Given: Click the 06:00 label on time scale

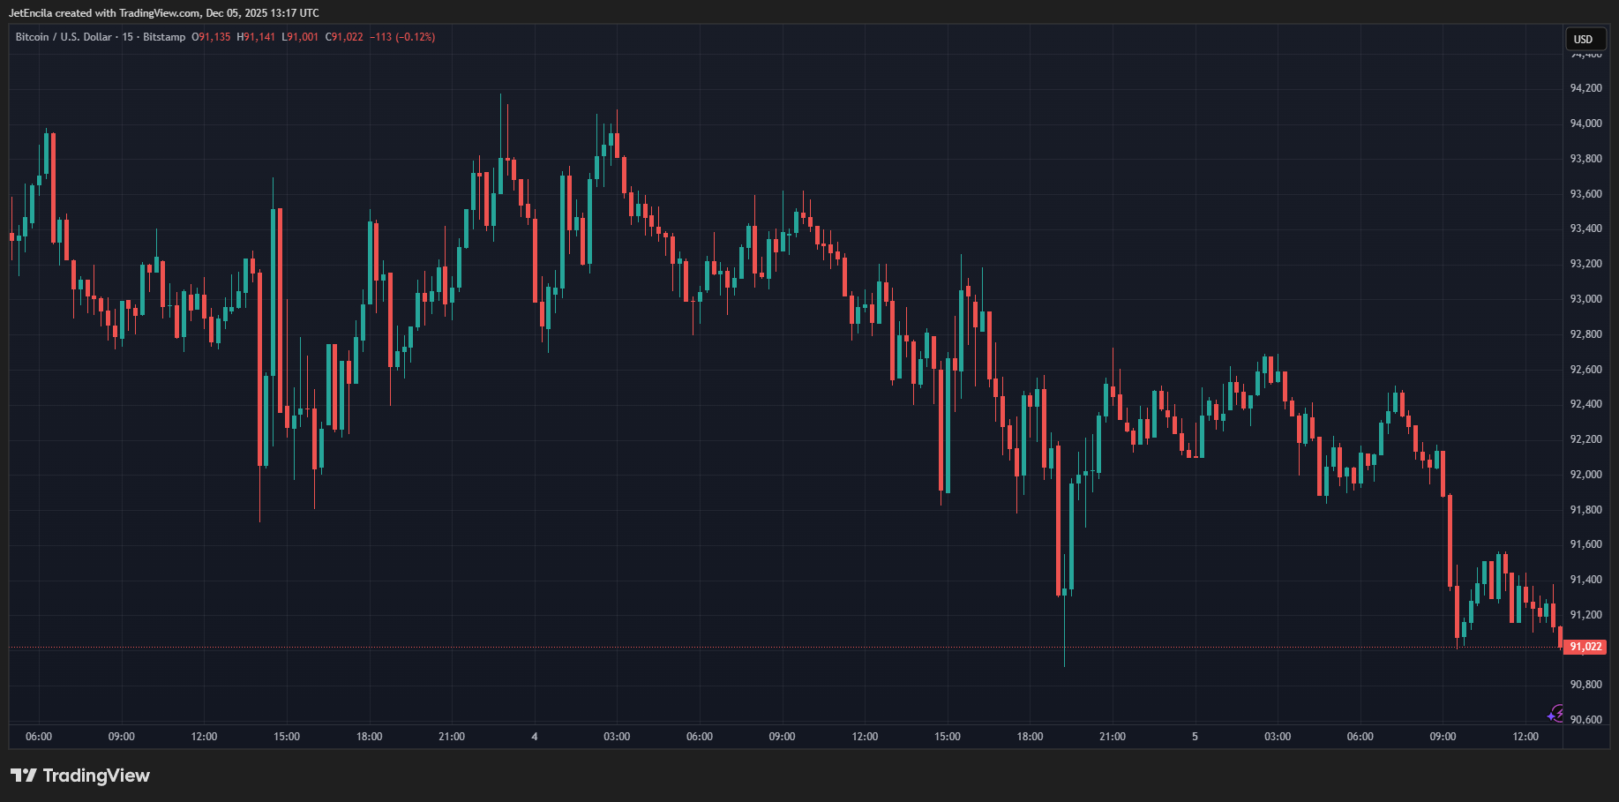Looking at the screenshot, I should pos(39,736).
